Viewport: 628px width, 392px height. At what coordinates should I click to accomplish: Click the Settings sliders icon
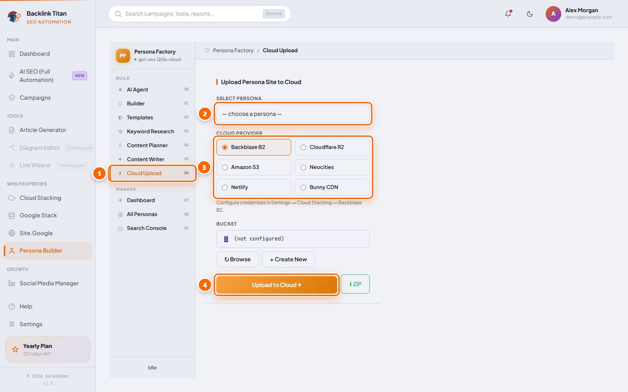click(x=12, y=324)
